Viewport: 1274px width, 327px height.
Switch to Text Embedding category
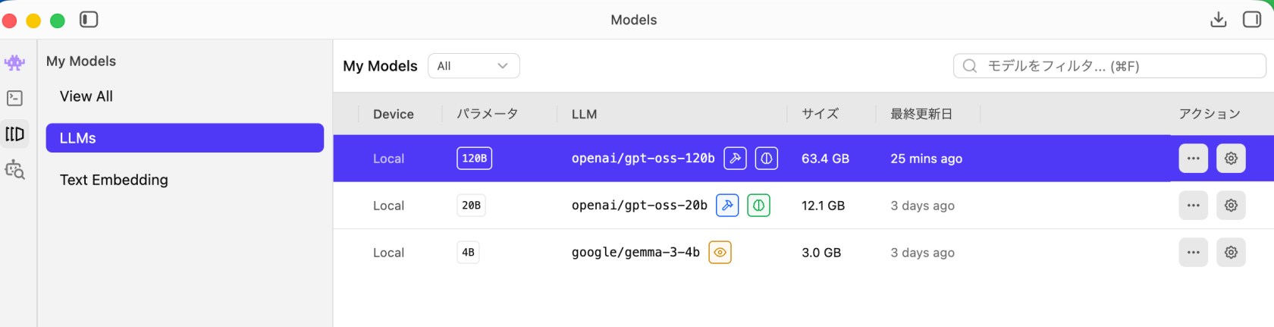[114, 180]
